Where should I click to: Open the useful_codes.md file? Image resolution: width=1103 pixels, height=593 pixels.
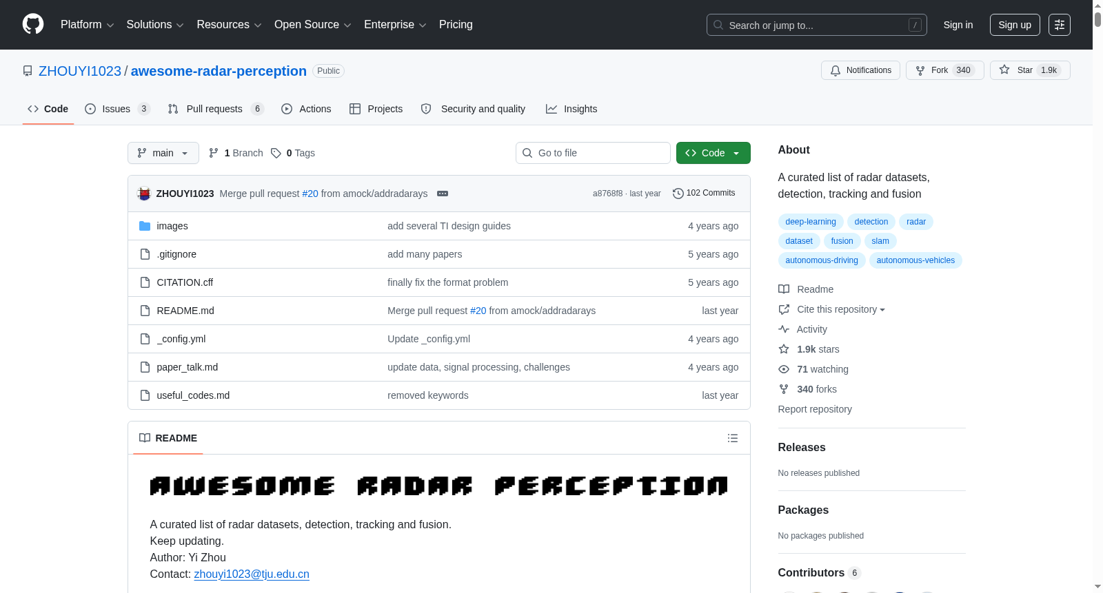click(193, 395)
